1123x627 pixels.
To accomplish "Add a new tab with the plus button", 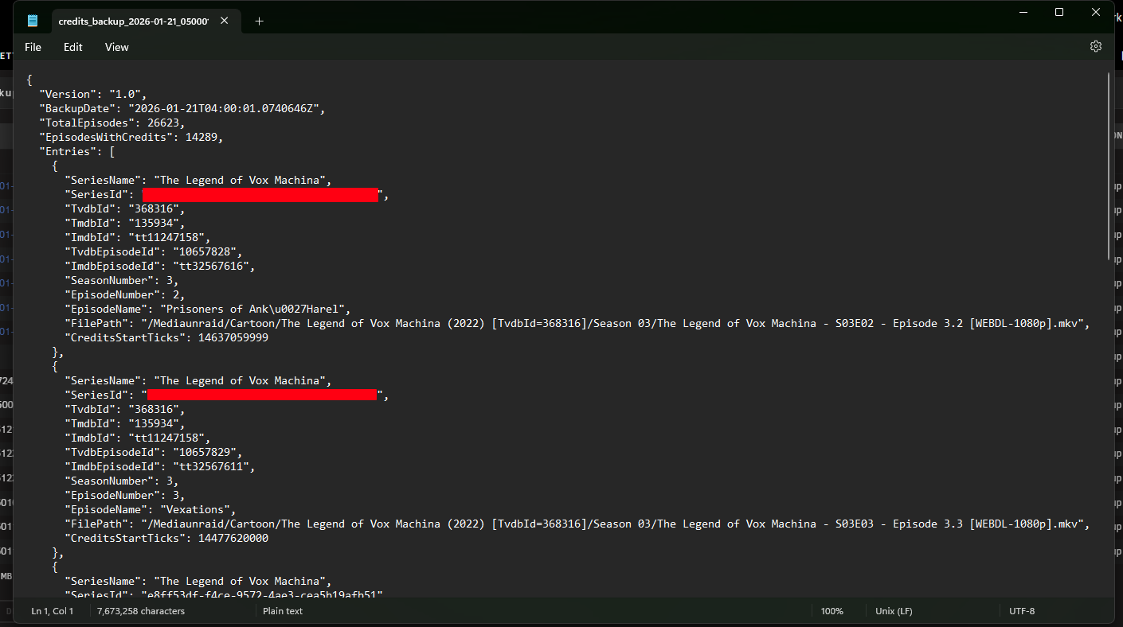I will (259, 21).
